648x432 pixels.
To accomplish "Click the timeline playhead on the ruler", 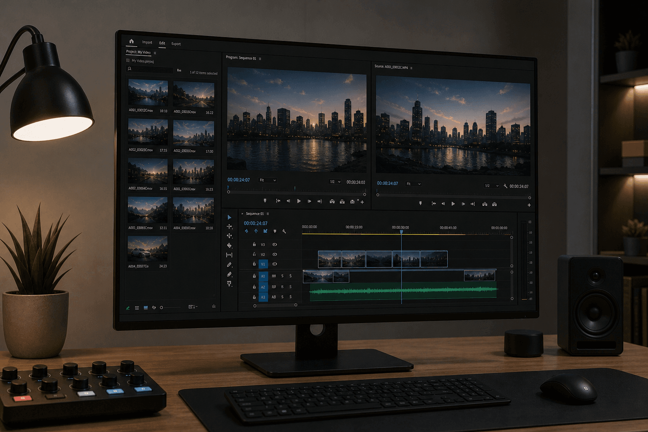I will tap(401, 232).
